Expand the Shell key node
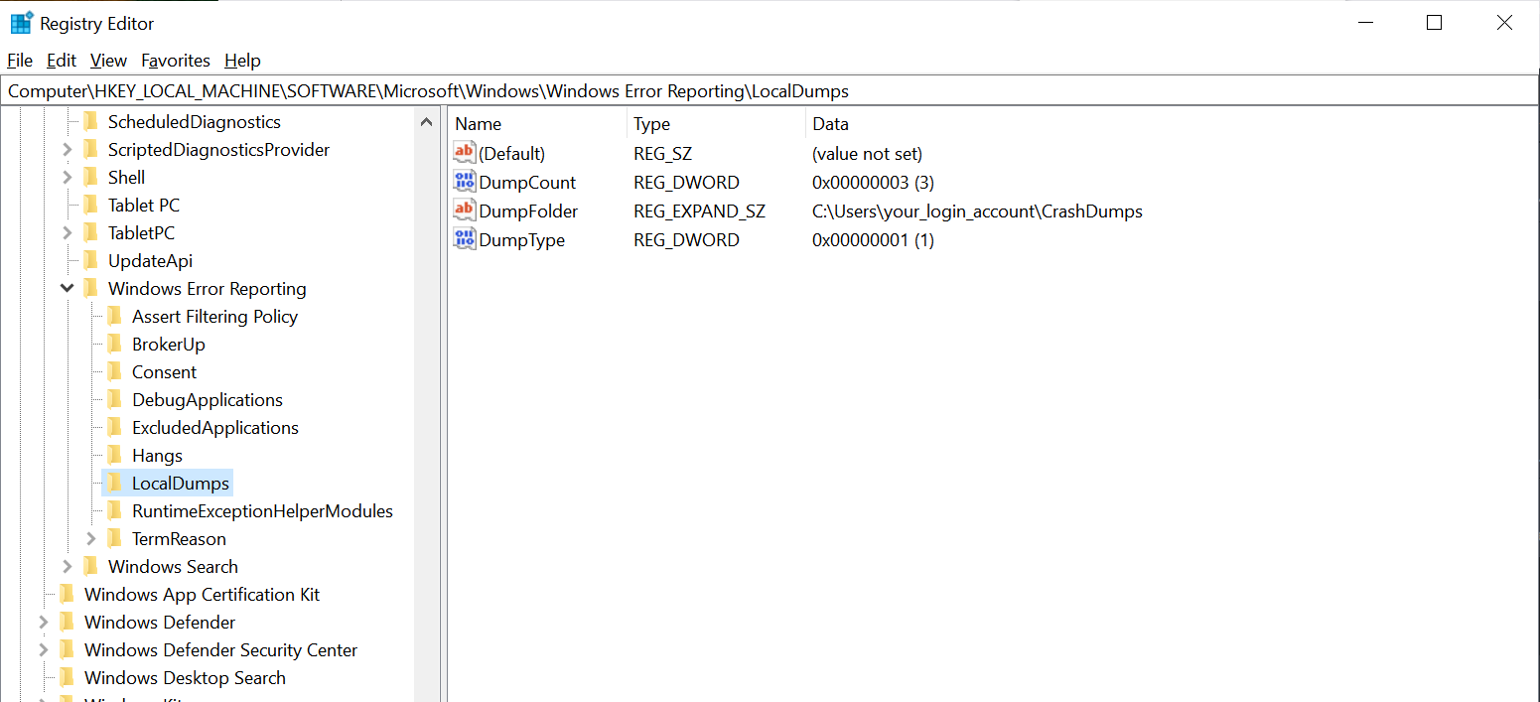The height and width of the screenshot is (702, 1540). pos(67,178)
